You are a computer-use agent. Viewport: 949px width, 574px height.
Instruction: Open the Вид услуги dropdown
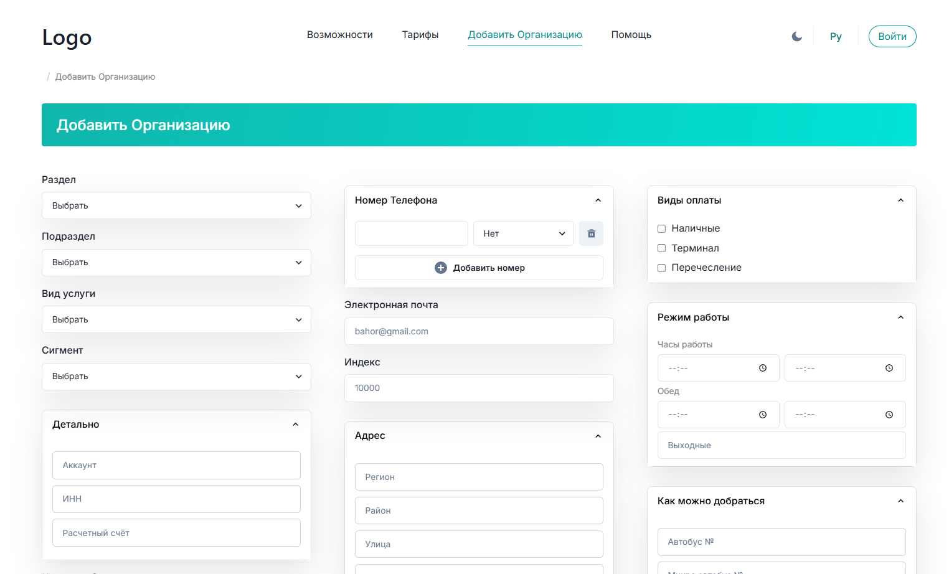point(176,319)
